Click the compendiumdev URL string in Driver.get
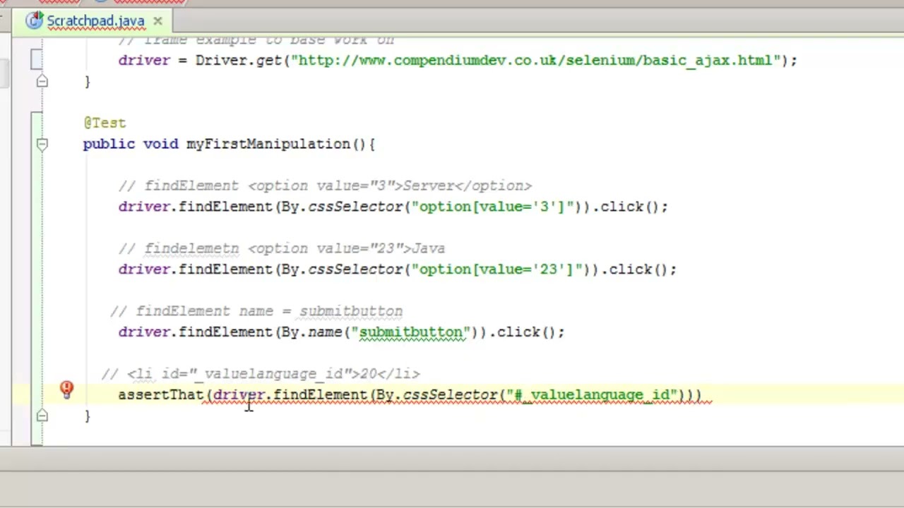Screen dimensions: 904x508 535,60
